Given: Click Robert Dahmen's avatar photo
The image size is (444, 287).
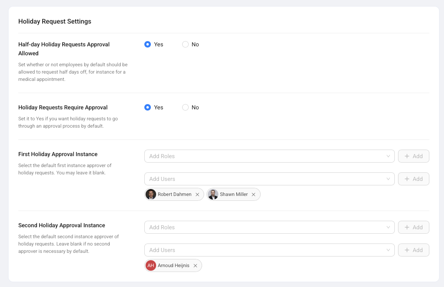Looking at the screenshot, I should pos(150,194).
